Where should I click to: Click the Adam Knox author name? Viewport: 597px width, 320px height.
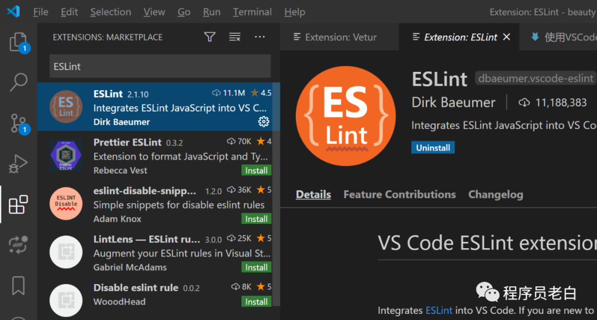pos(117,219)
